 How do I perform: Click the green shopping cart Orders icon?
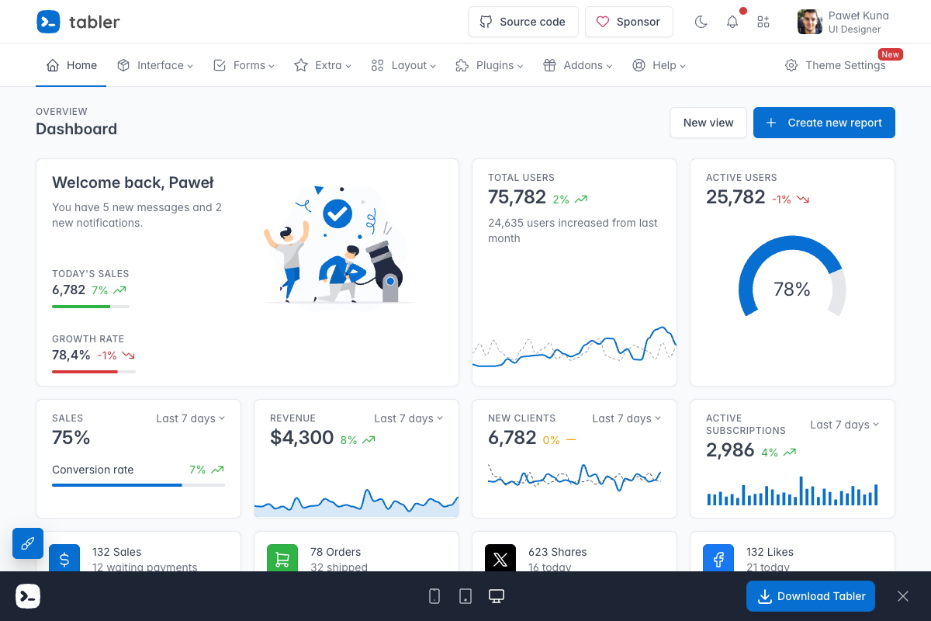tap(282, 558)
